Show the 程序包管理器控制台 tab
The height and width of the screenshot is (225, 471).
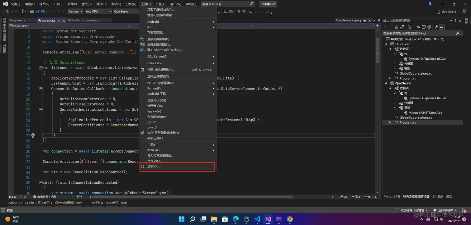[x=69, y=203]
